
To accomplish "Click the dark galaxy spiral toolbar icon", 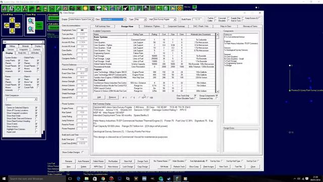I will (x=92, y=9).
